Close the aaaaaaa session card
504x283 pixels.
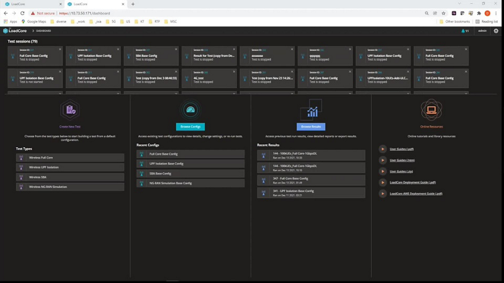click(x=292, y=49)
